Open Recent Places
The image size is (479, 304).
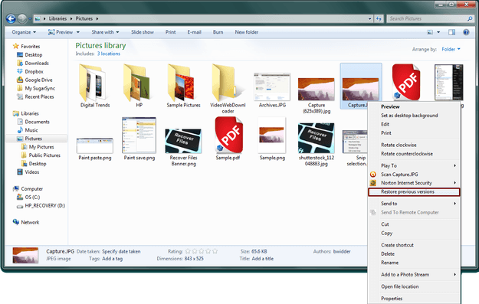tap(35, 96)
